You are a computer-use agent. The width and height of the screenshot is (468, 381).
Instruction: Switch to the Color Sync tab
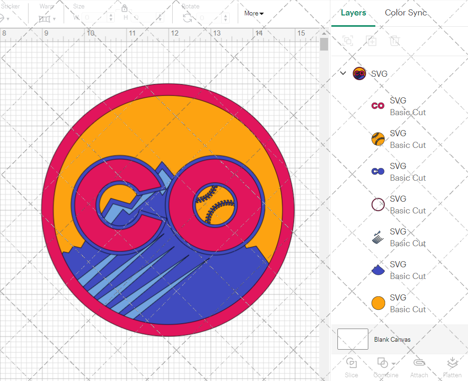pos(406,13)
